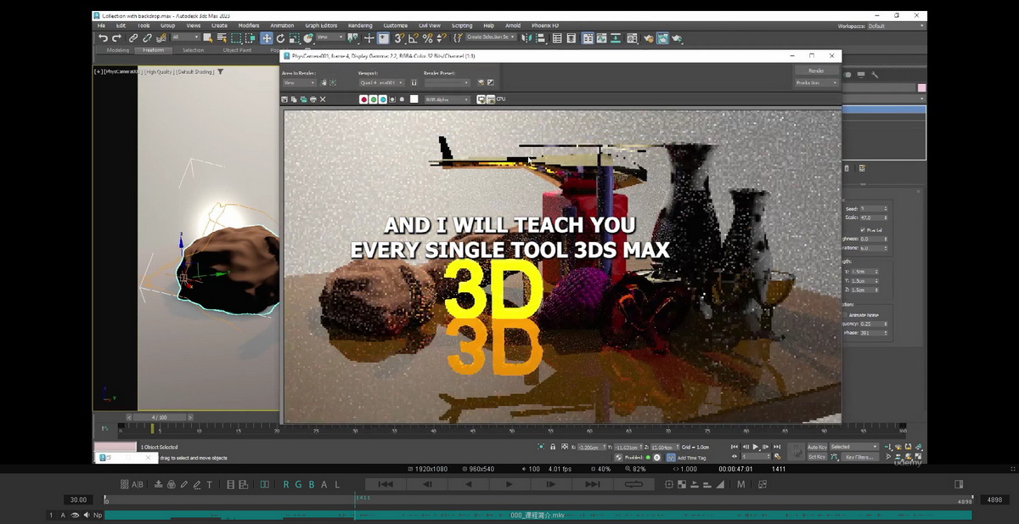Activate the Select and Rotate tool
The width and height of the screenshot is (1019, 524).
[x=280, y=37]
